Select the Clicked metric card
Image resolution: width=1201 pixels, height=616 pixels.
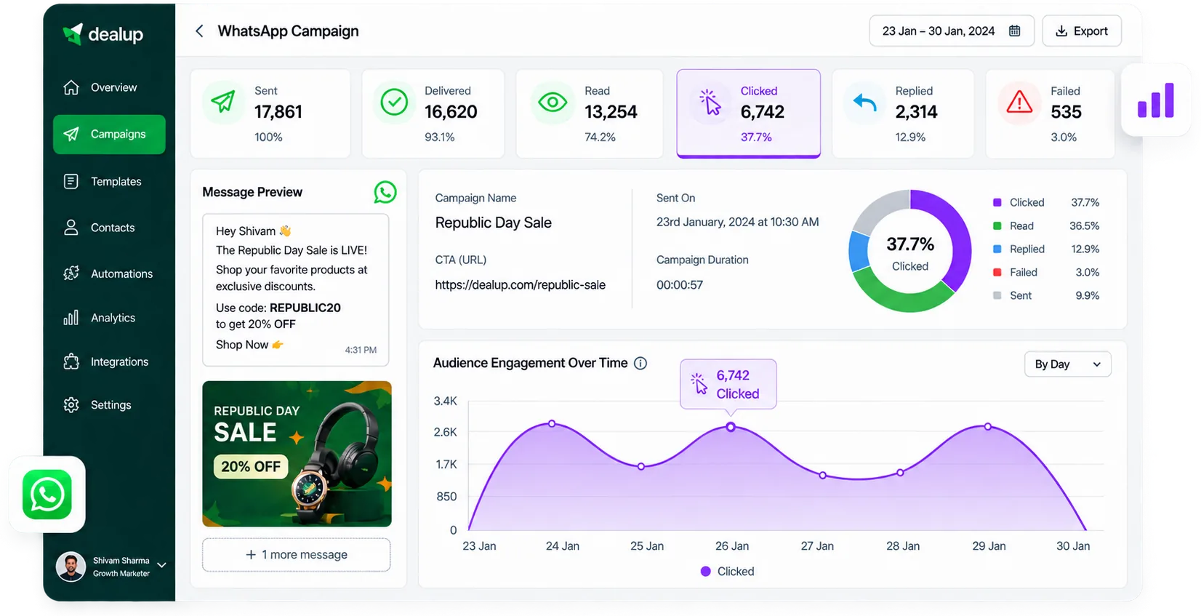(748, 113)
